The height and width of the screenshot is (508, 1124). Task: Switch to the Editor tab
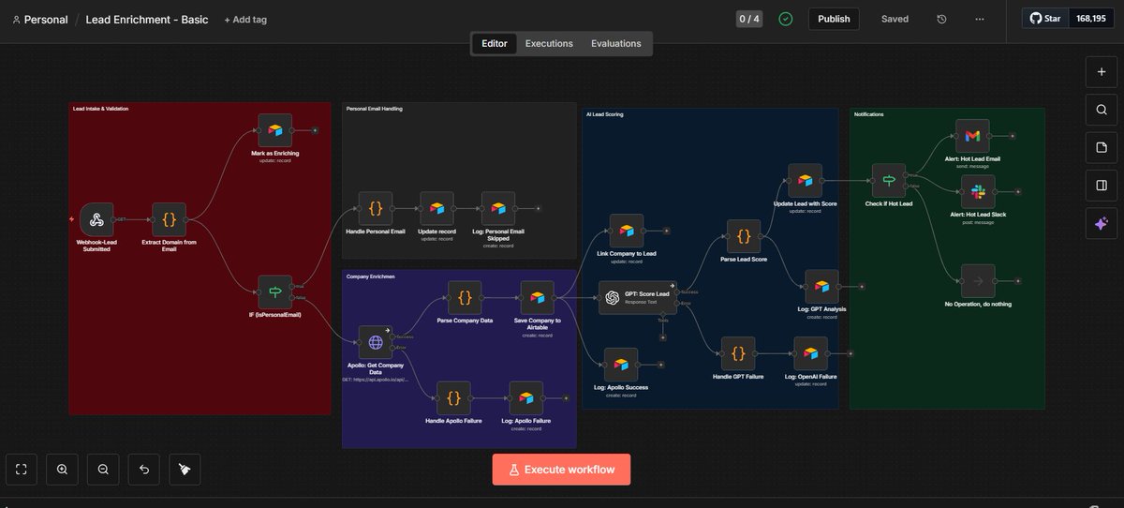pos(495,43)
